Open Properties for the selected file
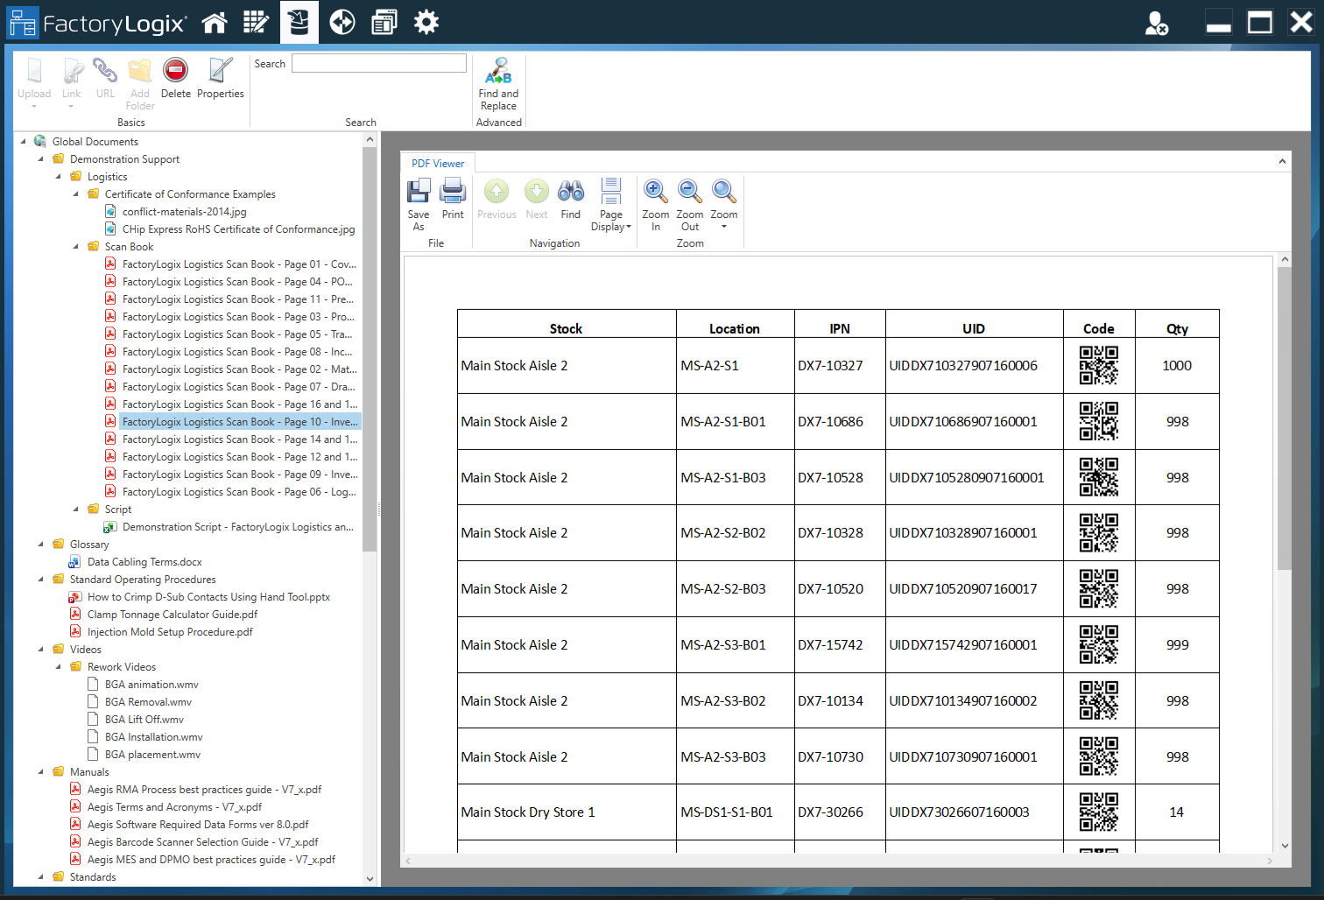 [220, 79]
